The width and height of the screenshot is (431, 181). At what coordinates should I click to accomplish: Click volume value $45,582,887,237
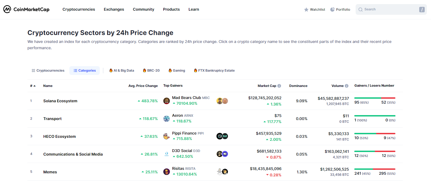click(333, 98)
